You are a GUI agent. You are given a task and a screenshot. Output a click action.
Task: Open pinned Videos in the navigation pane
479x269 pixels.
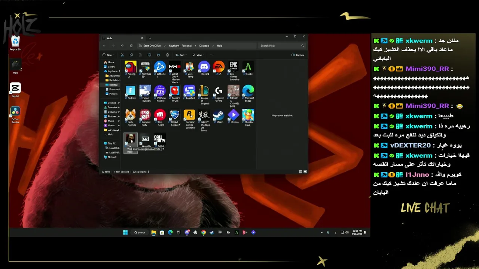point(111,126)
